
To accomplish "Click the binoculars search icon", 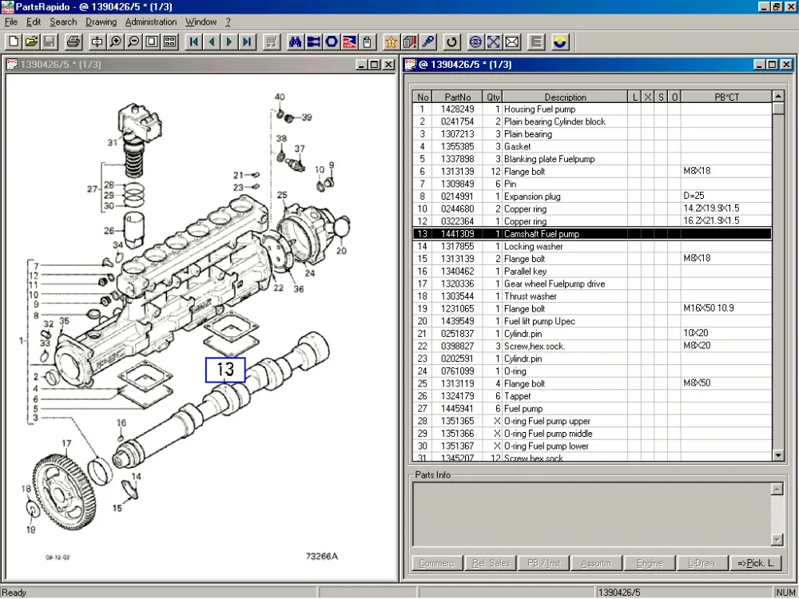I will click(x=296, y=42).
